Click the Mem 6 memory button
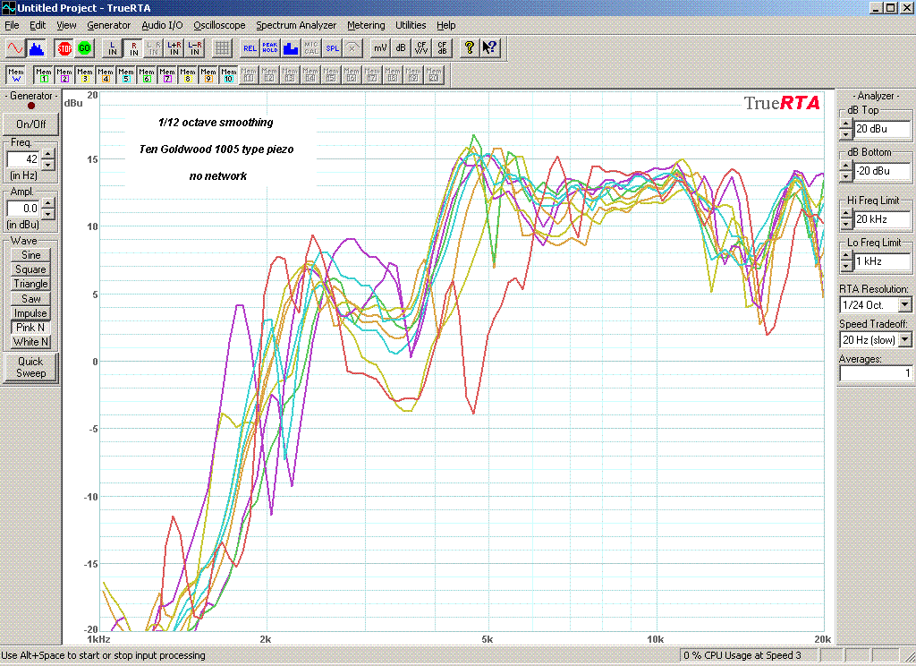Viewport: 916px width, 666px height. (147, 75)
